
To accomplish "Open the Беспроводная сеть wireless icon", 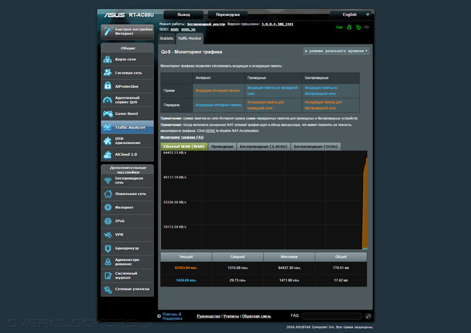I will 108,181.
